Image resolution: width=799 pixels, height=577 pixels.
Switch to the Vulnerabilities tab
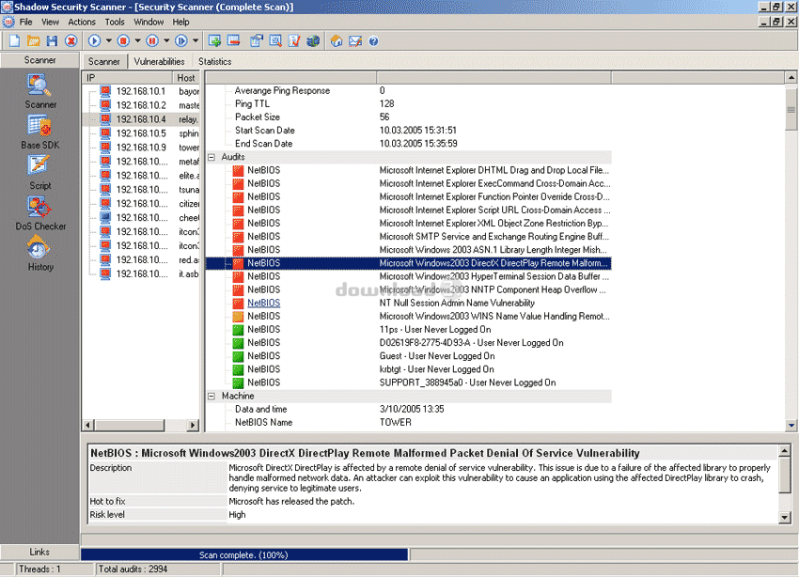click(159, 62)
